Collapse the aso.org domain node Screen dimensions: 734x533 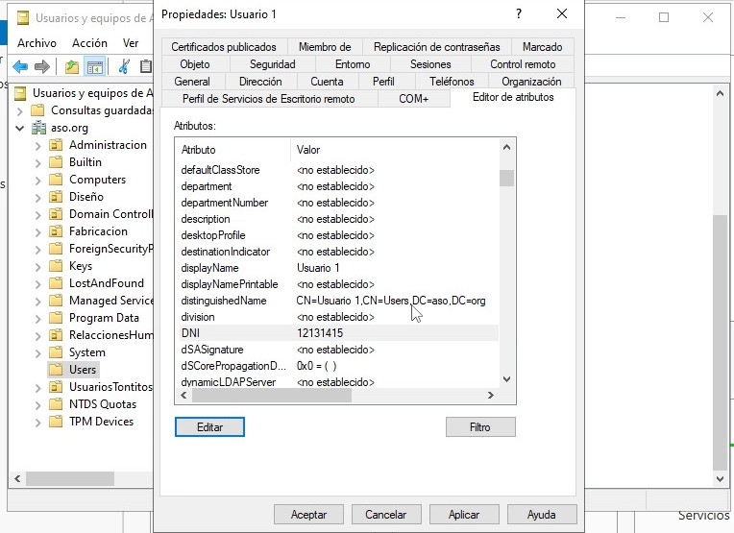point(19,128)
